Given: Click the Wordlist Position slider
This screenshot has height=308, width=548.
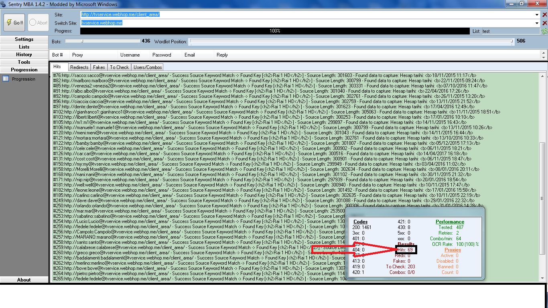Looking at the screenshot, I should pyautogui.click(x=351, y=41).
